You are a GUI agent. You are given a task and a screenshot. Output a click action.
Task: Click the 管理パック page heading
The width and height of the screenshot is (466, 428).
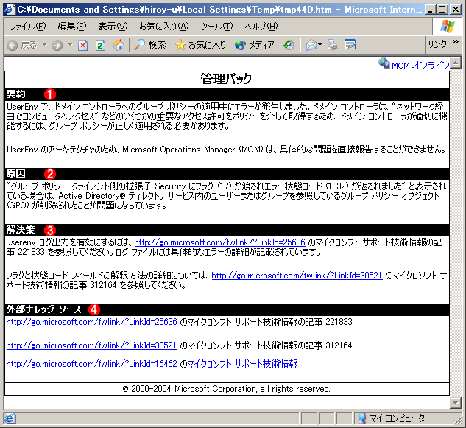point(226,79)
